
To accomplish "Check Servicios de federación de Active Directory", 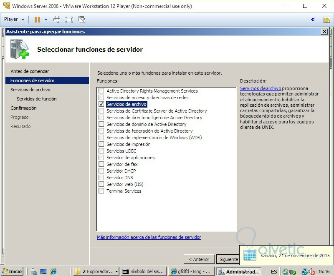I will tap(101, 131).
